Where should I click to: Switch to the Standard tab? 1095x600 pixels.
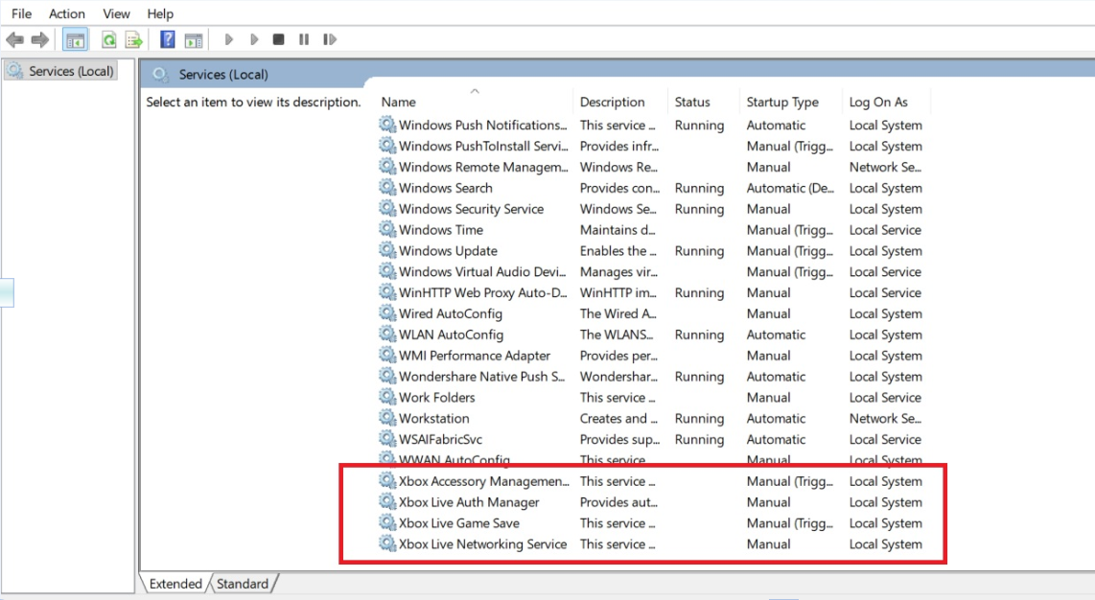(243, 584)
